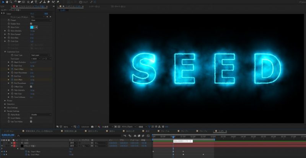Toggle stopwatch for Start Offset property
This screenshot has width=306, height=158.
click(x=11, y=69)
